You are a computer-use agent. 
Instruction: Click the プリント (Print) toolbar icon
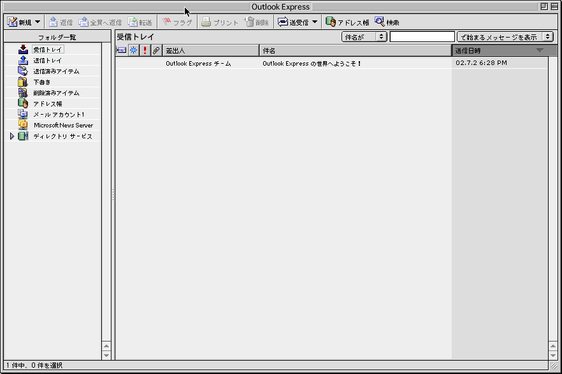point(206,22)
